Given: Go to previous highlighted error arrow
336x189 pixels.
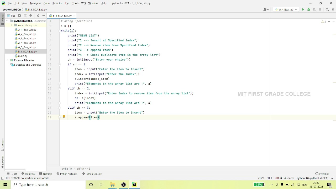Looking at the screenshot, I should [329, 22].
